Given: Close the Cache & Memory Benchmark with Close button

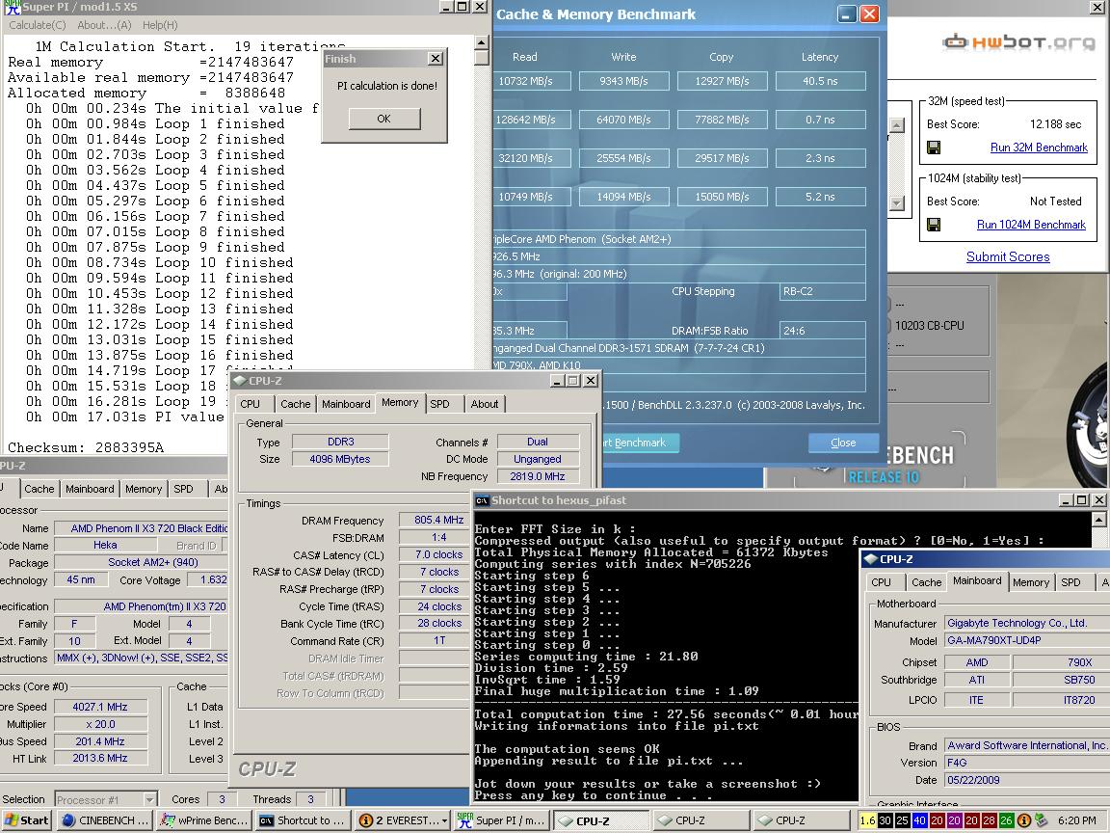Looking at the screenshot, I should (x=843, y=443).
